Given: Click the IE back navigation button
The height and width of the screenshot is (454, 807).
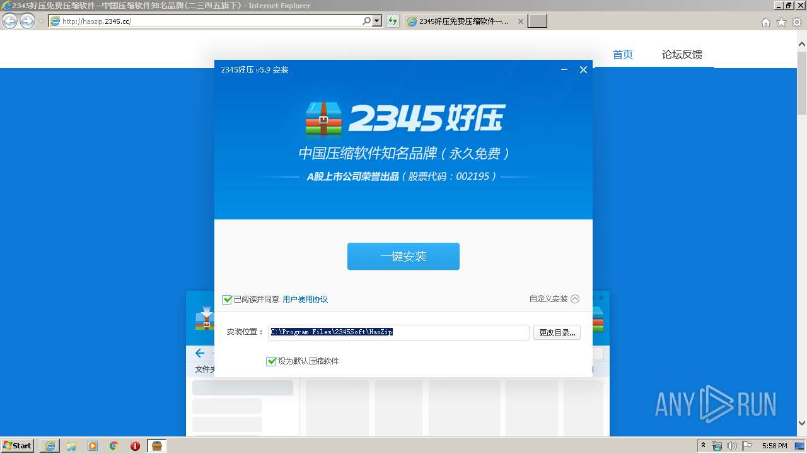Looking at the screenshot, I should click(x=9, y=21).
